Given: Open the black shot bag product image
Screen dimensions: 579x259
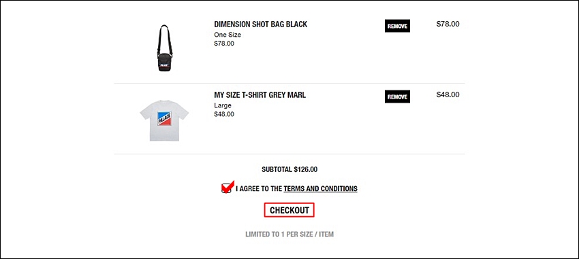Looking at the screenshot, I should pyautogui.click(x=164, y=48).
